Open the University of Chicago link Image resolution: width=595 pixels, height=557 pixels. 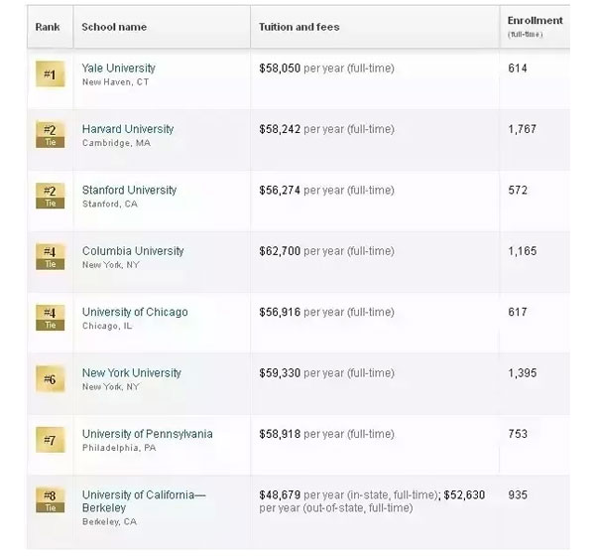(x=135, y=312)
